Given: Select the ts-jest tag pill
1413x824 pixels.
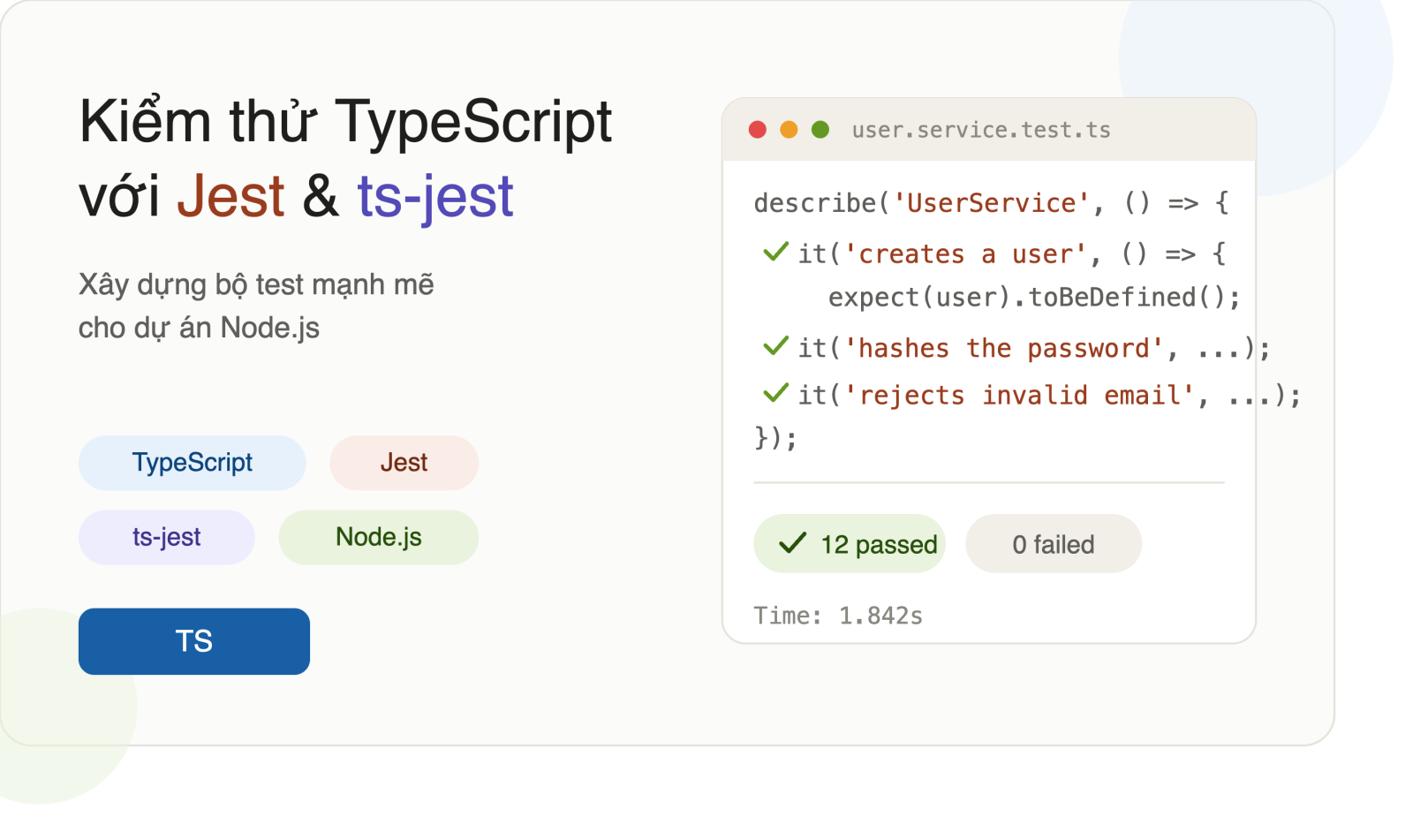Looking at the screenshot, I should pos(167,537).
